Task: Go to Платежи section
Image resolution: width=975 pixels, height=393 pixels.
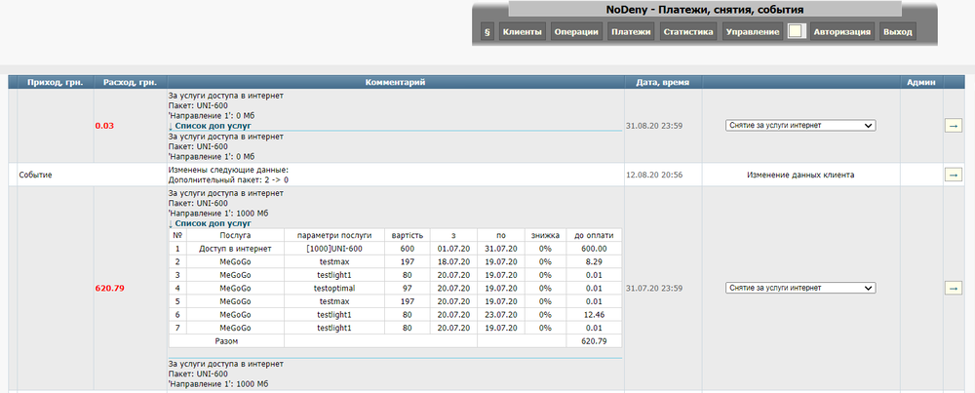Action: click(x=631, y=32)
